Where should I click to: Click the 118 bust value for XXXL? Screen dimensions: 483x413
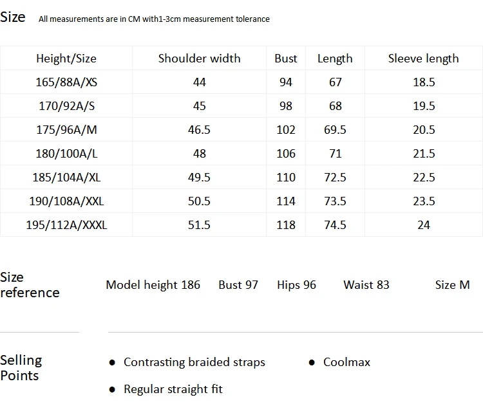286,225
